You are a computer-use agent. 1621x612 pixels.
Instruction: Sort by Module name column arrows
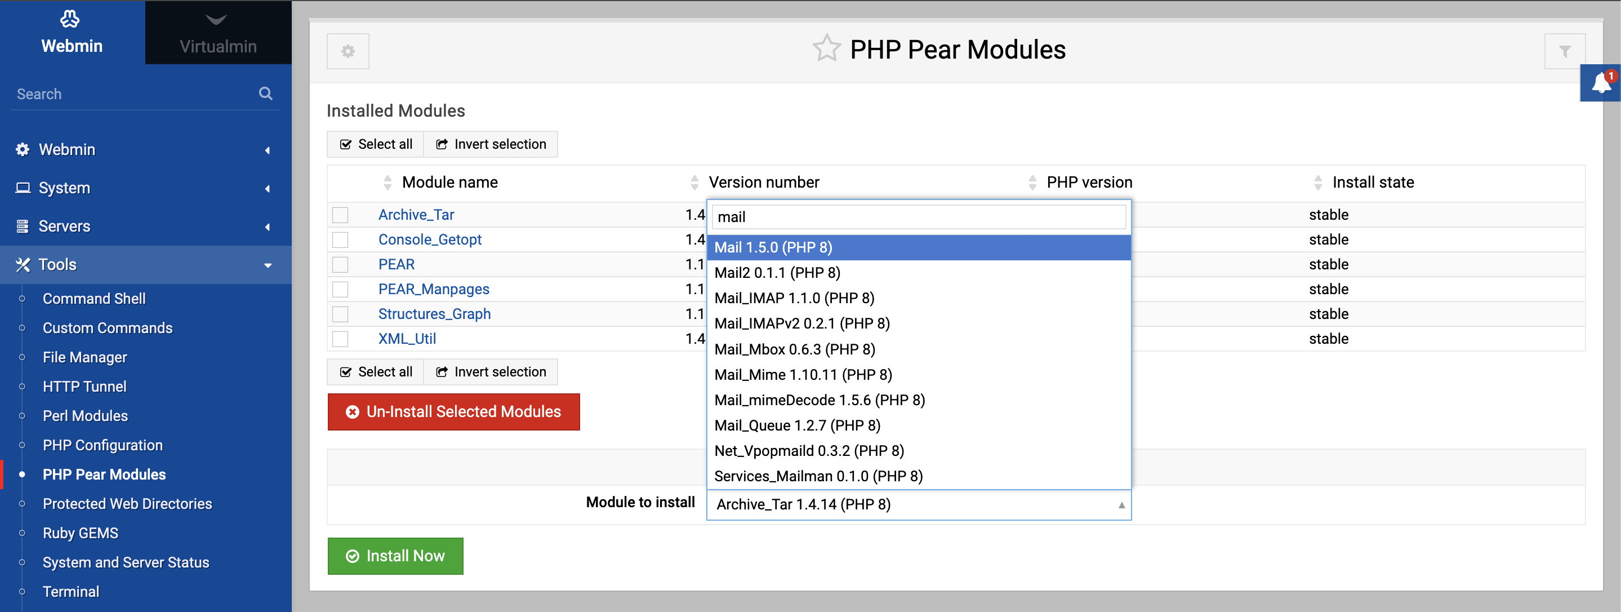(x=388, y=183)
